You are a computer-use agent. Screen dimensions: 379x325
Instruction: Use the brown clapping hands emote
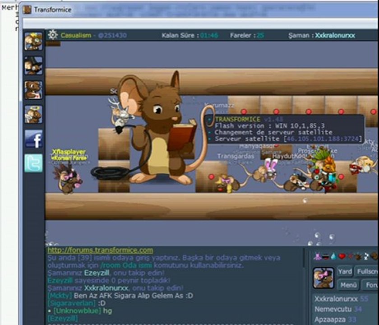[x=358, y=256]
